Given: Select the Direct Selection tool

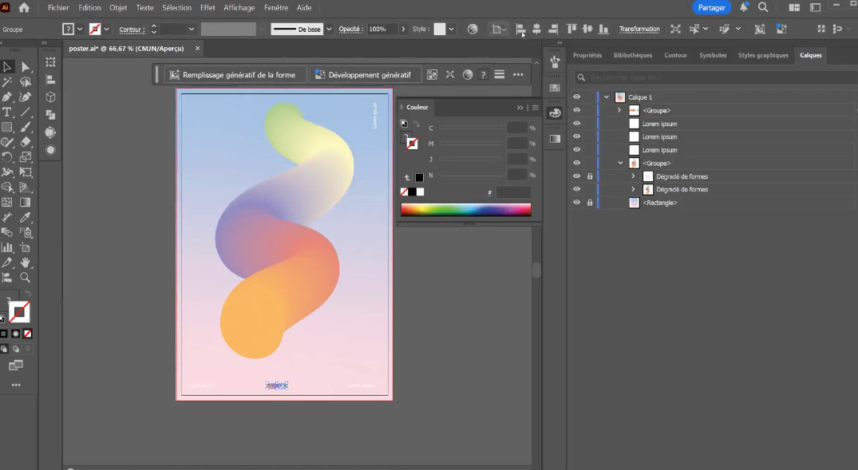Looking at the screenshot, I should coord(26,67).
